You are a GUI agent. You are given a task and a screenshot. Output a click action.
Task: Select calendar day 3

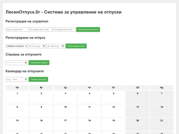click(65, 97)
